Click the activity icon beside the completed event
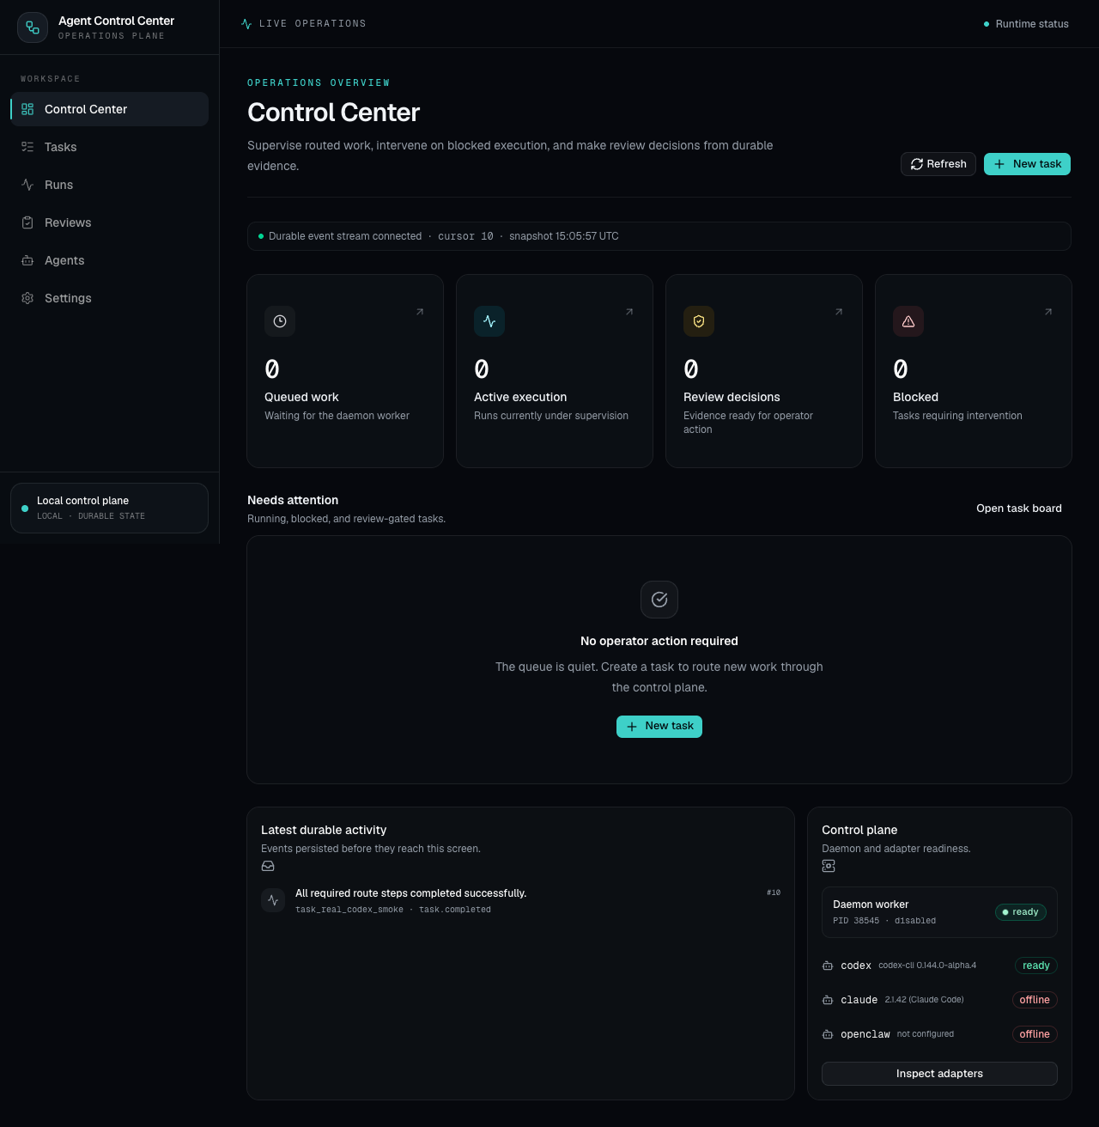This screenshot has height=1127, width=1099. 273,900
